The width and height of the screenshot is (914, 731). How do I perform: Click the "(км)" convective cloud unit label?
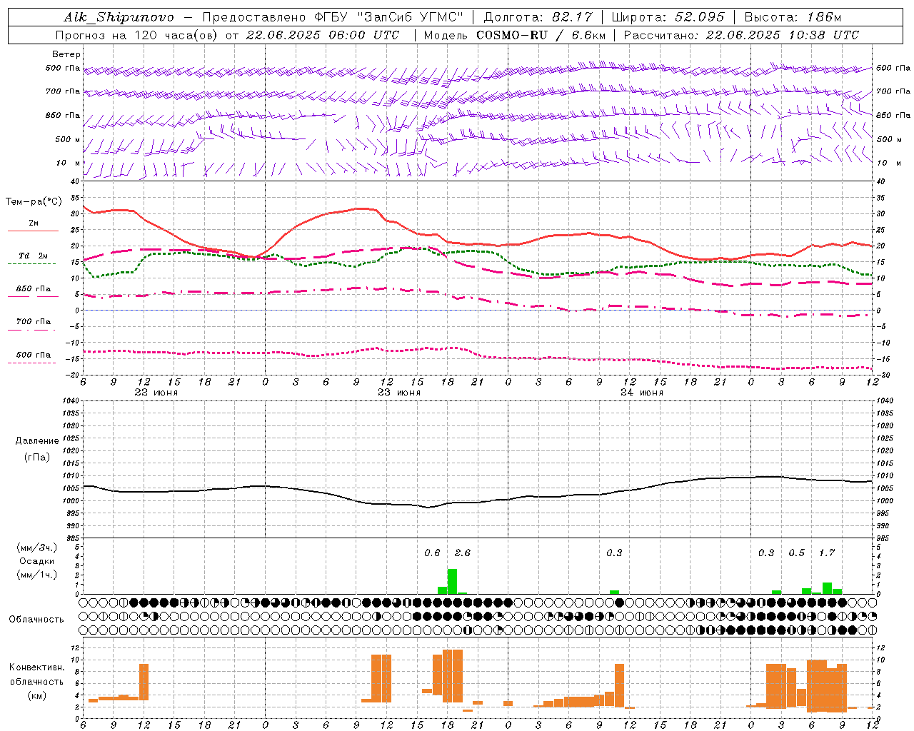tap(37, 695)
